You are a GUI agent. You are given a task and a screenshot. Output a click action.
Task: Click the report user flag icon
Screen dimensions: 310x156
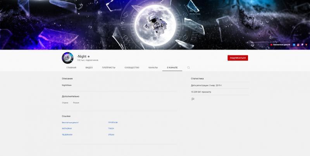pos(193,99)
